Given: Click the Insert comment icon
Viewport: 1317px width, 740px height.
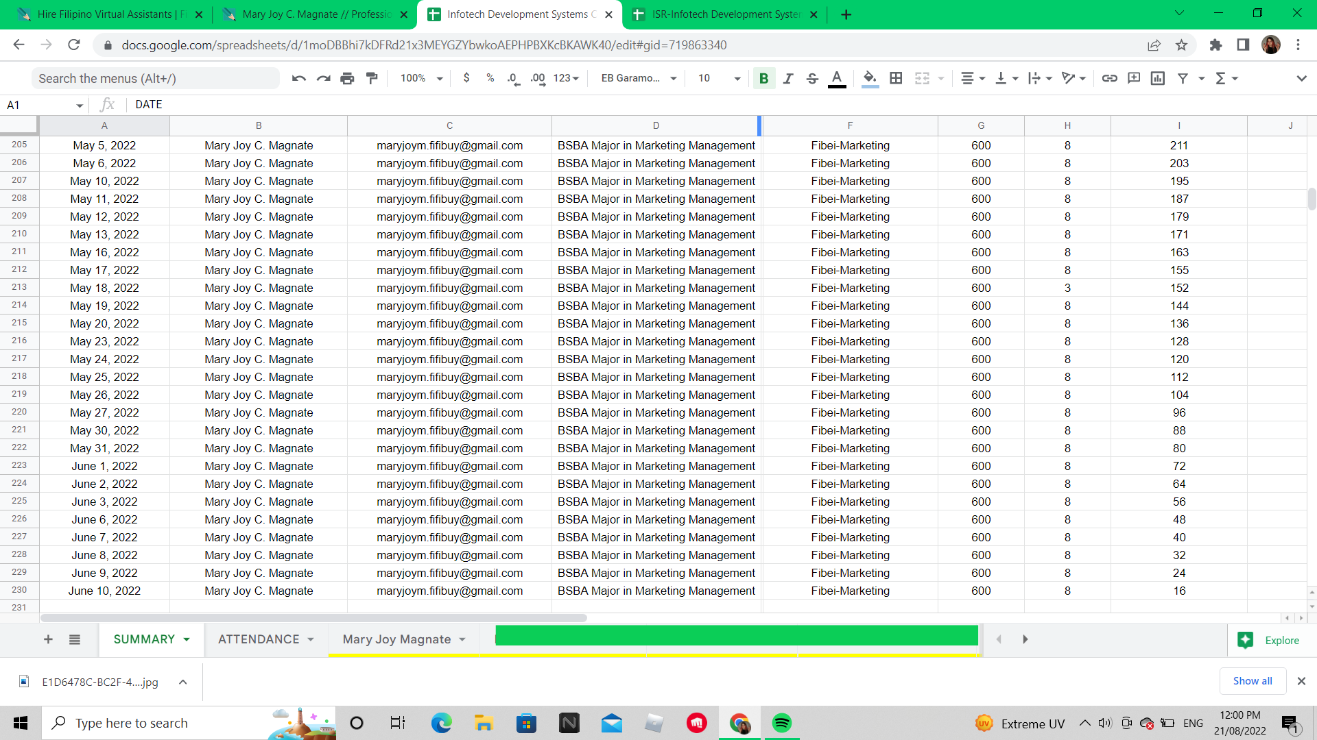Looking at the screenshot, I should (x=1134, y=78).
